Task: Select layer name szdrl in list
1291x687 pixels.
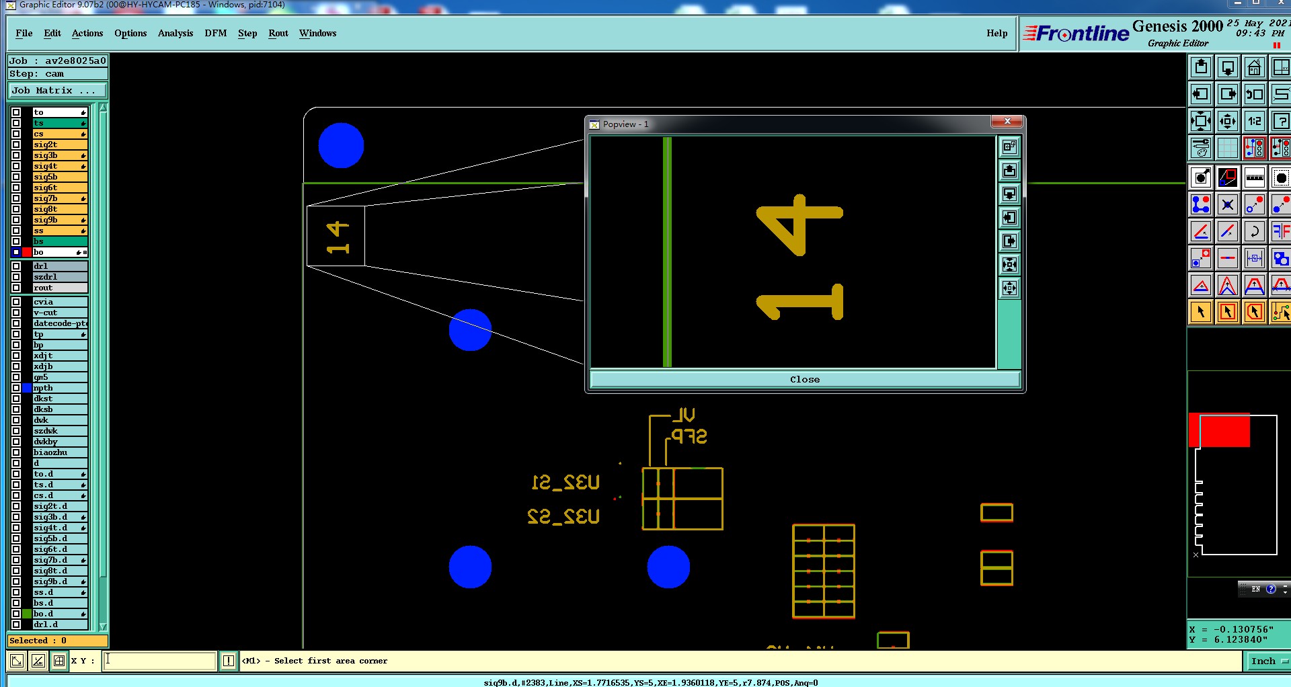Action: coord(60,277)
